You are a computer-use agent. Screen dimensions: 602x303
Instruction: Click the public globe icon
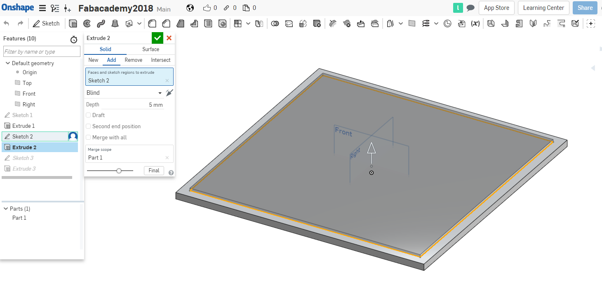pyautogui.click(x=190, y=8)
